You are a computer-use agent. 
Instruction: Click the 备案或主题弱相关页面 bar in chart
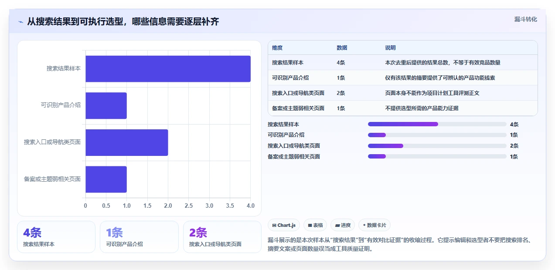[x=106, y=179]
